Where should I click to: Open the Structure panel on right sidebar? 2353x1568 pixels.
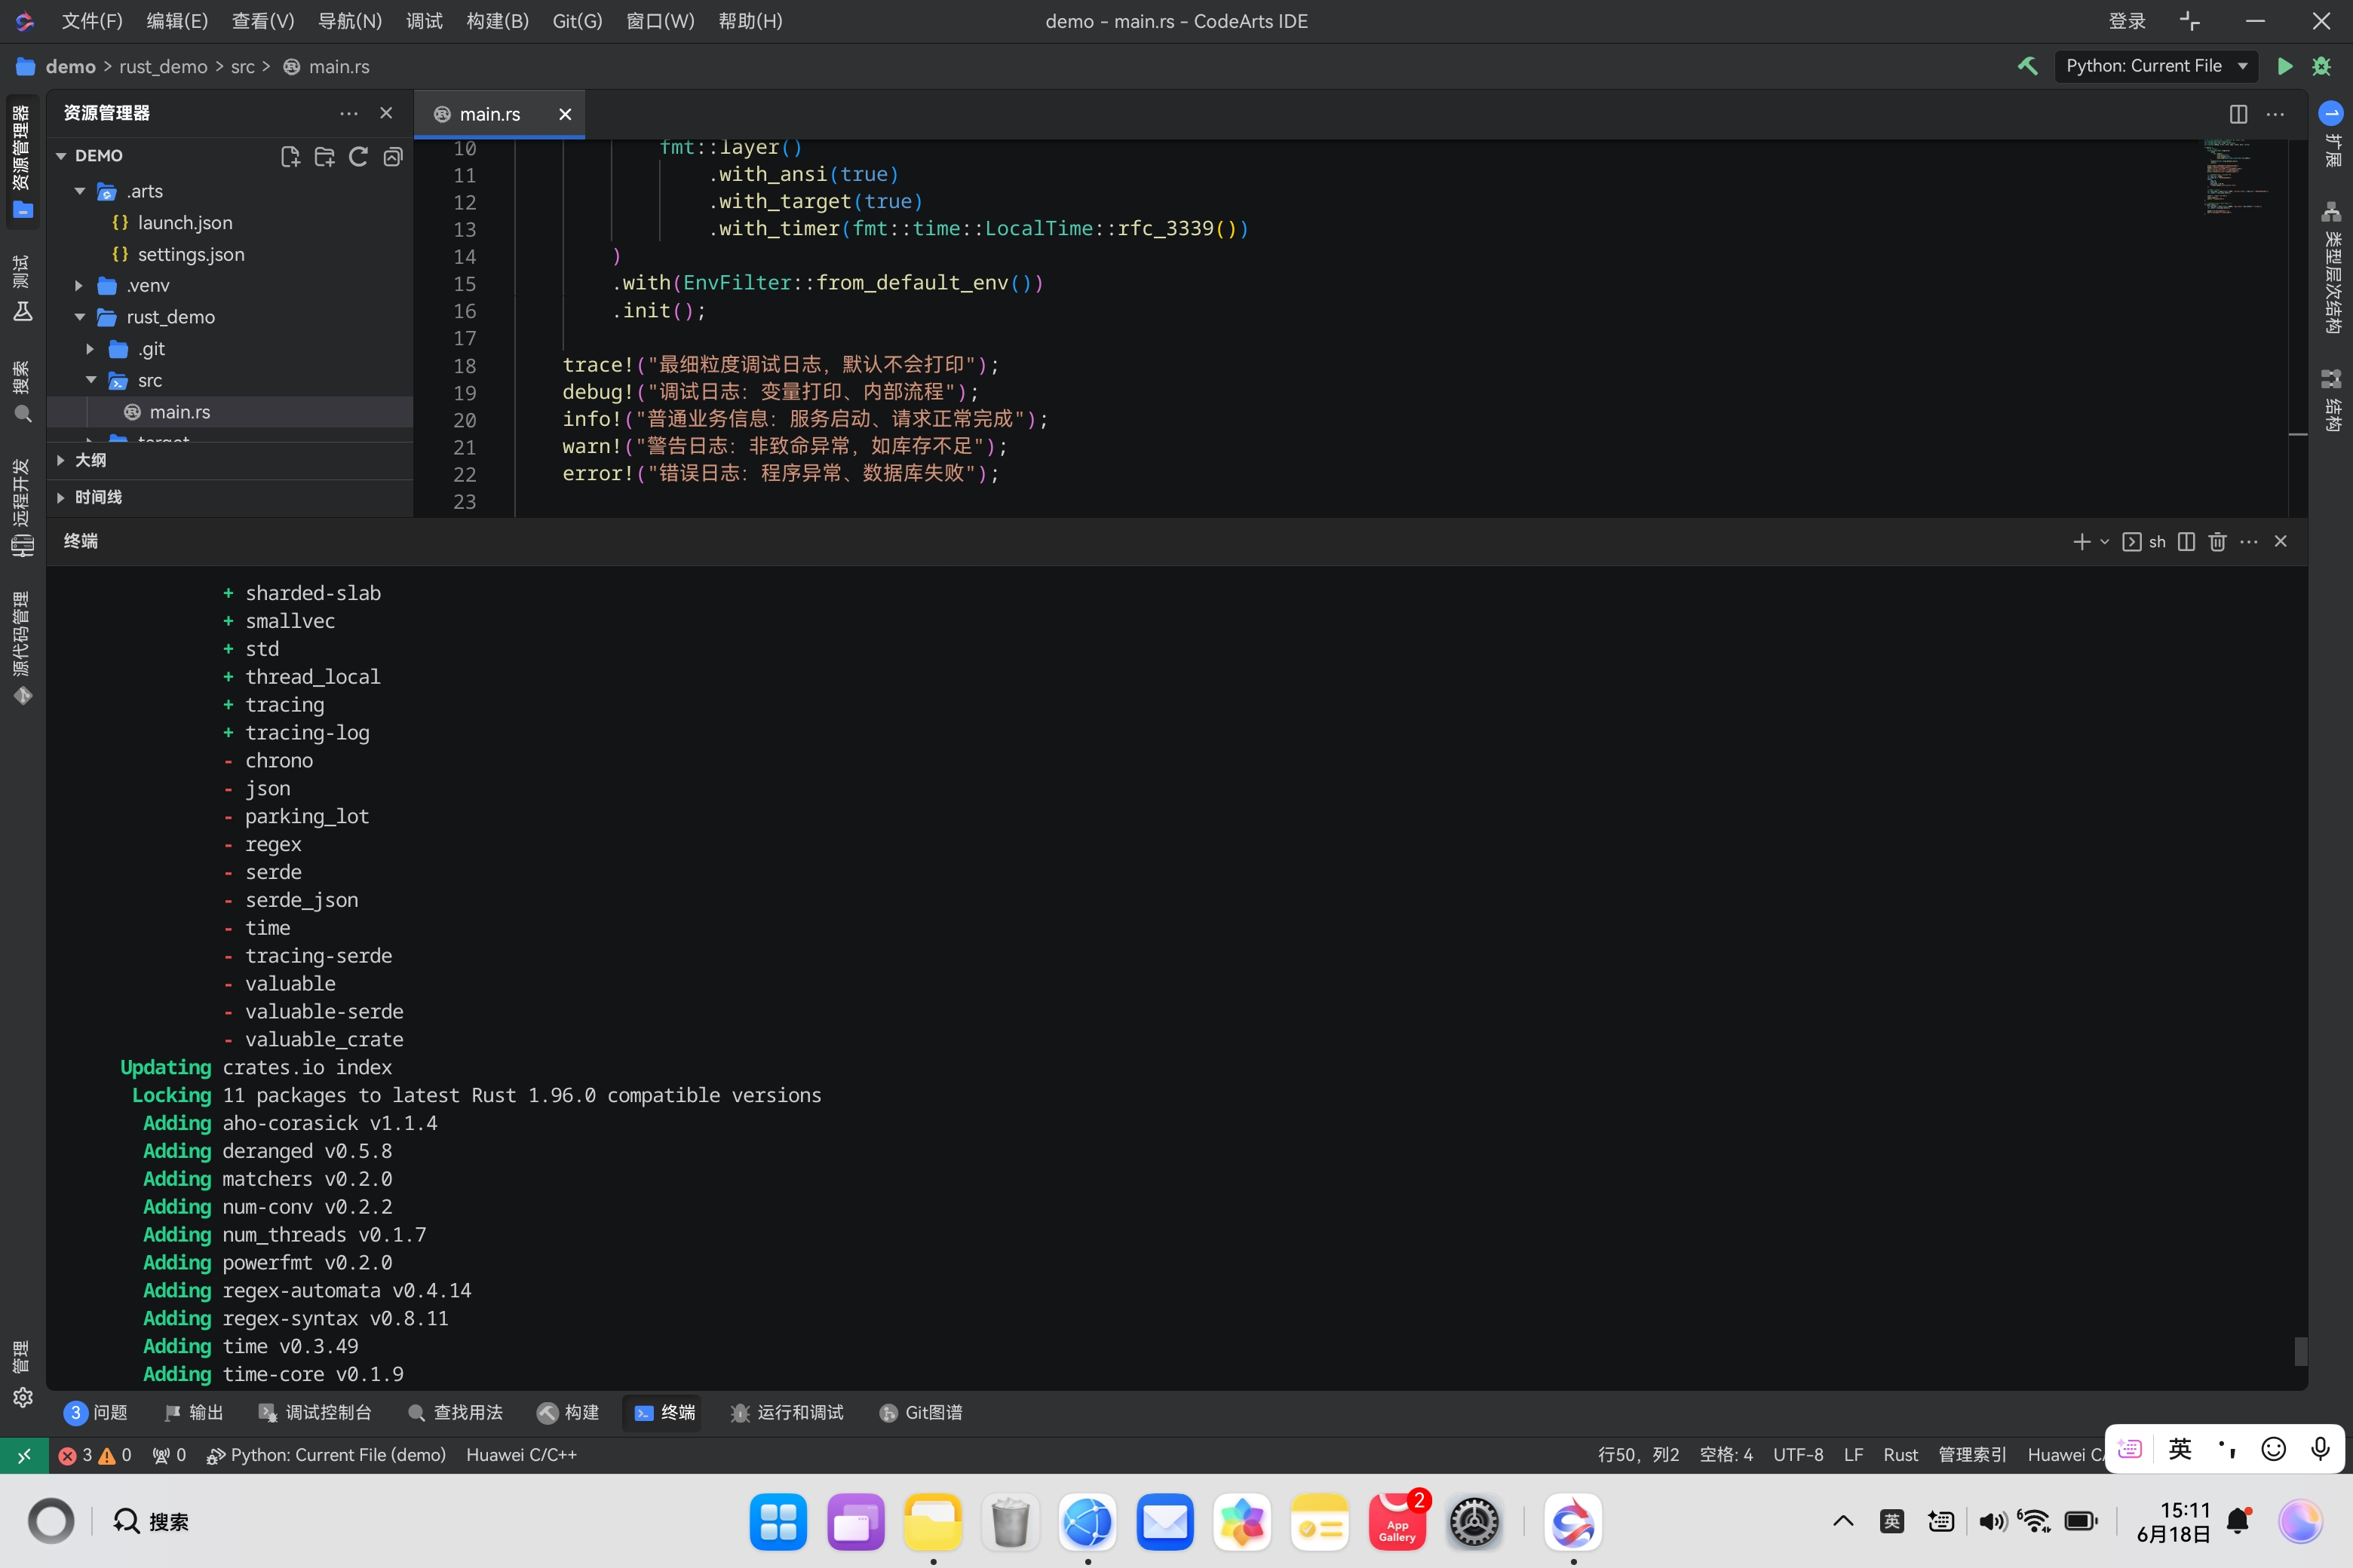[2331, 401]
